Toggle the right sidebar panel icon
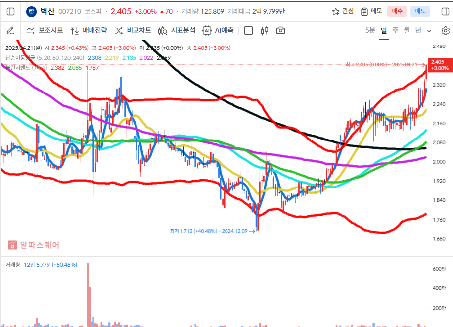The width and height of the screenshot is (453, 327). [x=444, y=11]
